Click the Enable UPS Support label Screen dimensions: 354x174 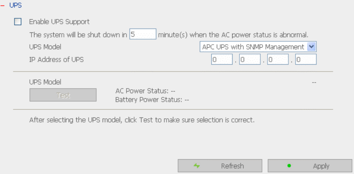(59, 21)
